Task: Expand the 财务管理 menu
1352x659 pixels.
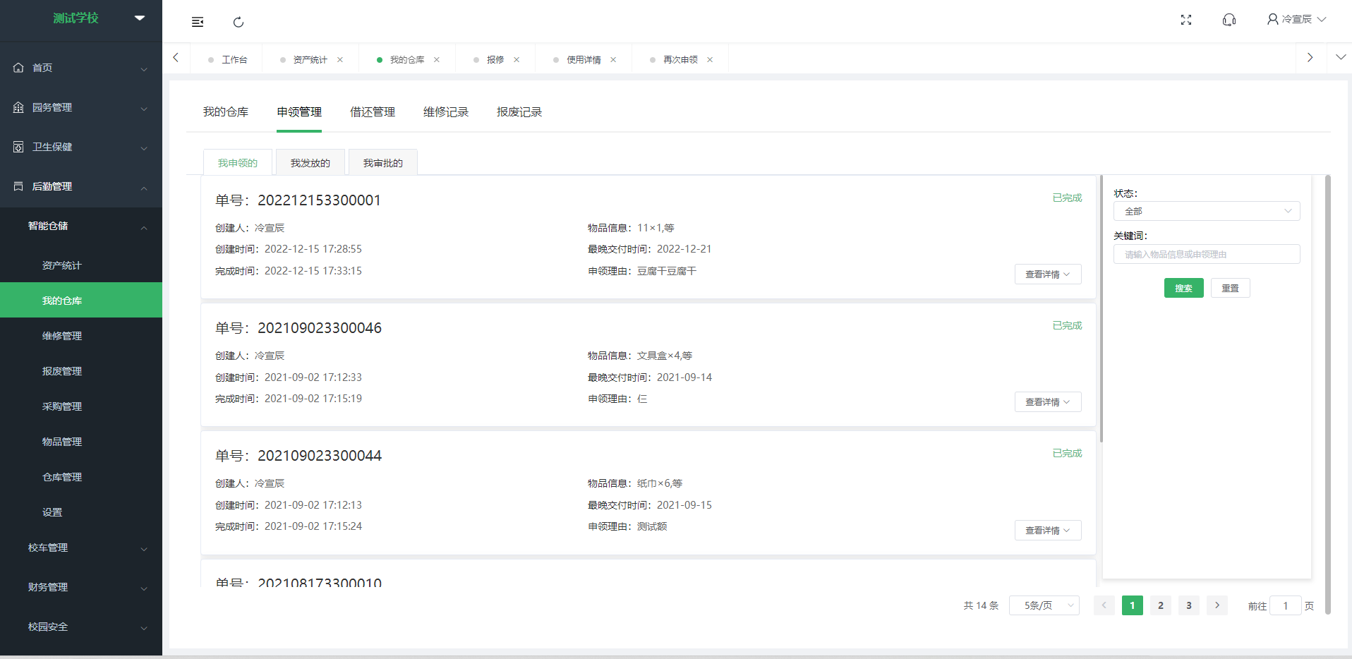Action: pyautogui.click(x=81, y=587)
